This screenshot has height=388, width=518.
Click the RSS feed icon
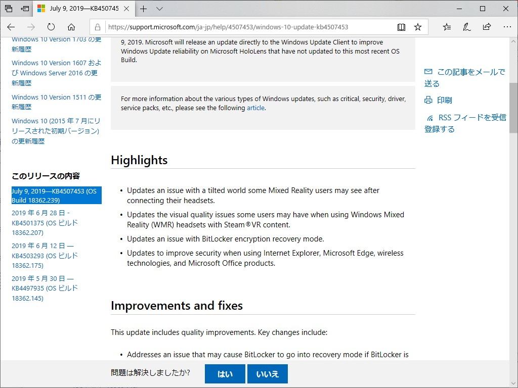[430, 118]
